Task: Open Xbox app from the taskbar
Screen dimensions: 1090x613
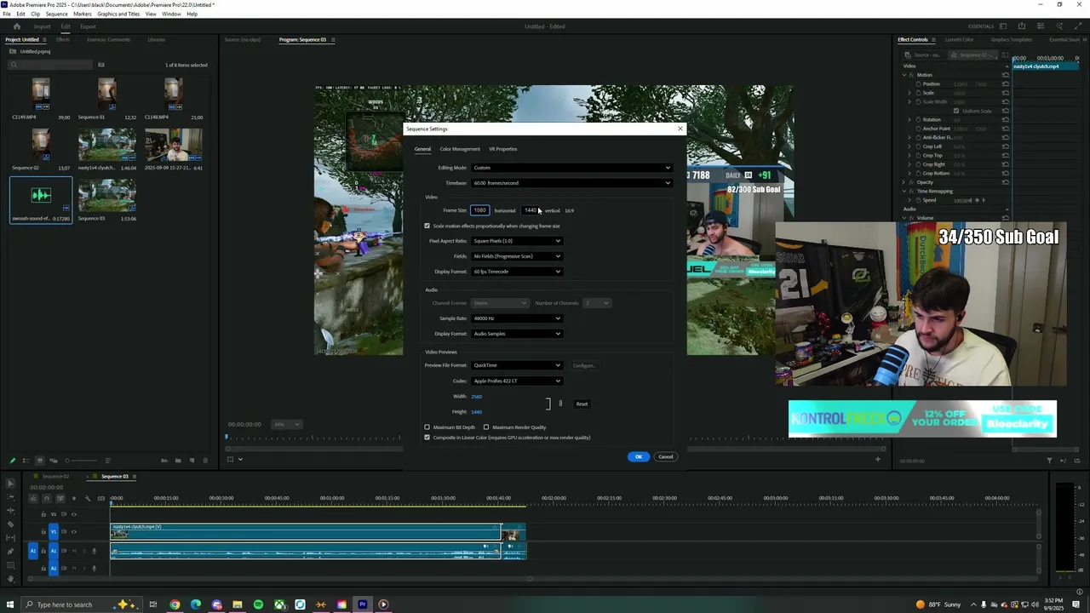Action: pos(279,604)
